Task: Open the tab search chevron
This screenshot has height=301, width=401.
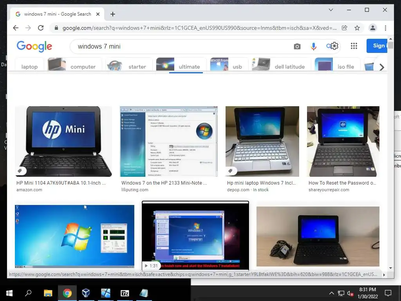Action: coord(331,10)
